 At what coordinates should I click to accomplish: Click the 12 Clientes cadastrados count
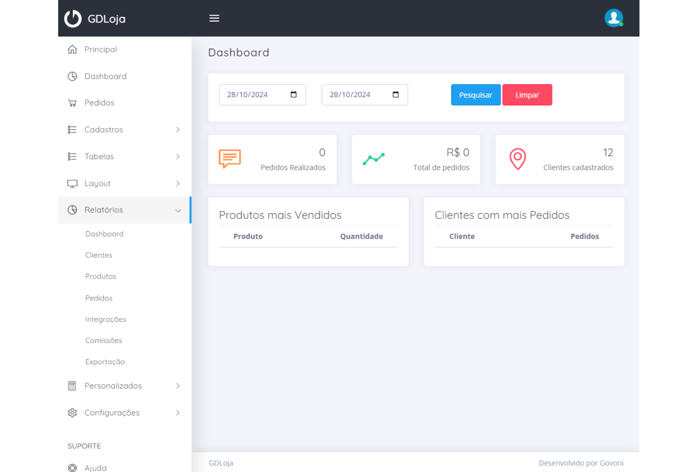click(x=608, y=152)
